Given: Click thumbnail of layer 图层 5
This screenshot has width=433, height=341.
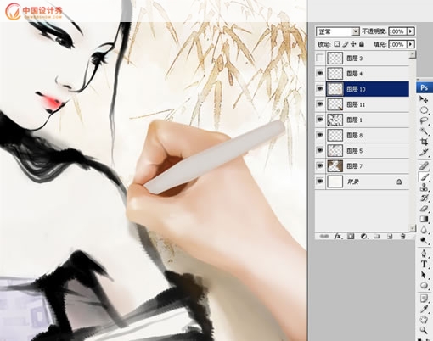Looking at the screenshot, I should 335,150.
